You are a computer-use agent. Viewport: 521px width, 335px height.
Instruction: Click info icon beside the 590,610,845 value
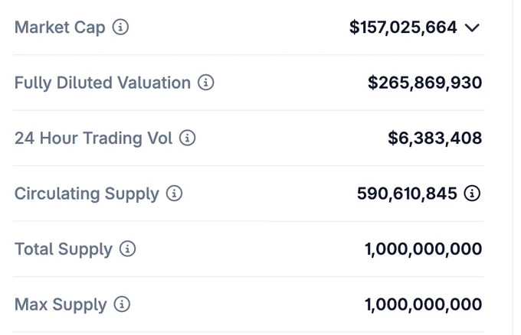pyautogui.click(x=472, y=193)
